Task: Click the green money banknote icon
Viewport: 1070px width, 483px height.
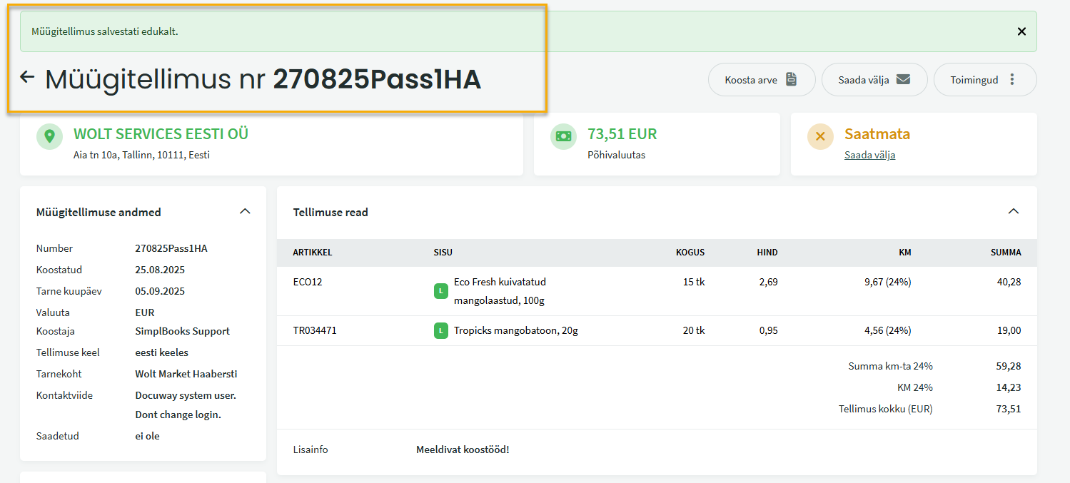Action: point(563,136)
